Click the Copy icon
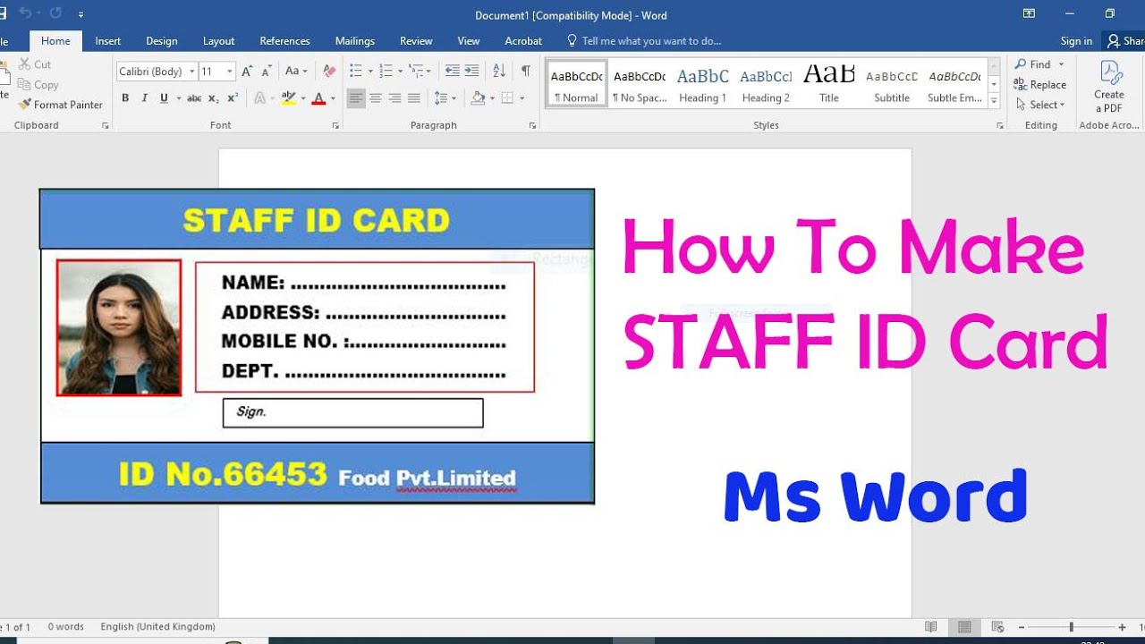 [23, 85]
